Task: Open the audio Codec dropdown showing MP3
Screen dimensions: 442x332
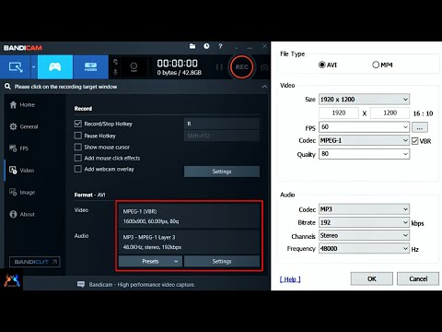Action: pos(364,209)
